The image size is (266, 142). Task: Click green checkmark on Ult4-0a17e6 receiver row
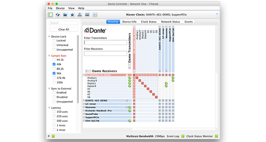coord(130,121)
